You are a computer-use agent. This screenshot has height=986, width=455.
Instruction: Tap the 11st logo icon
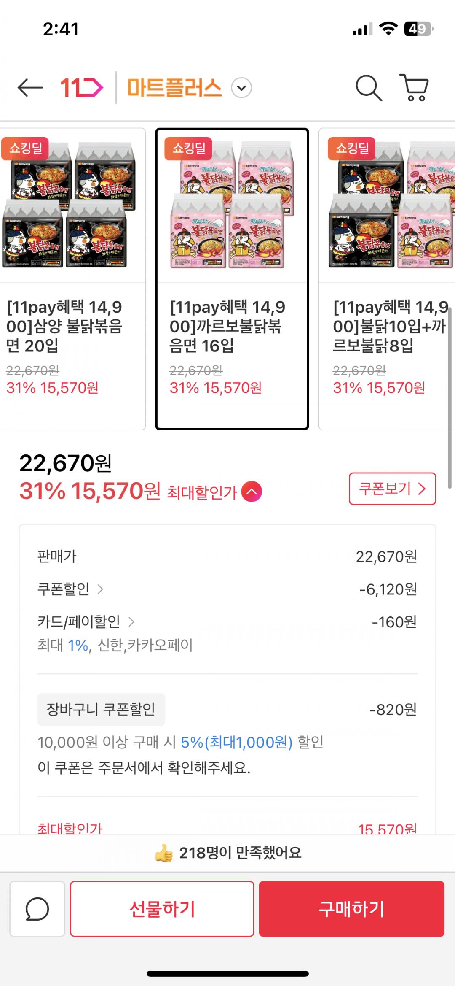coord(81,88)
